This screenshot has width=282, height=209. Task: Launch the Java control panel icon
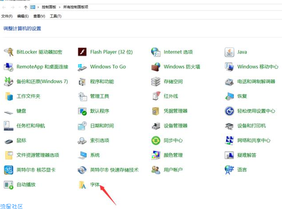click(229, 52)
